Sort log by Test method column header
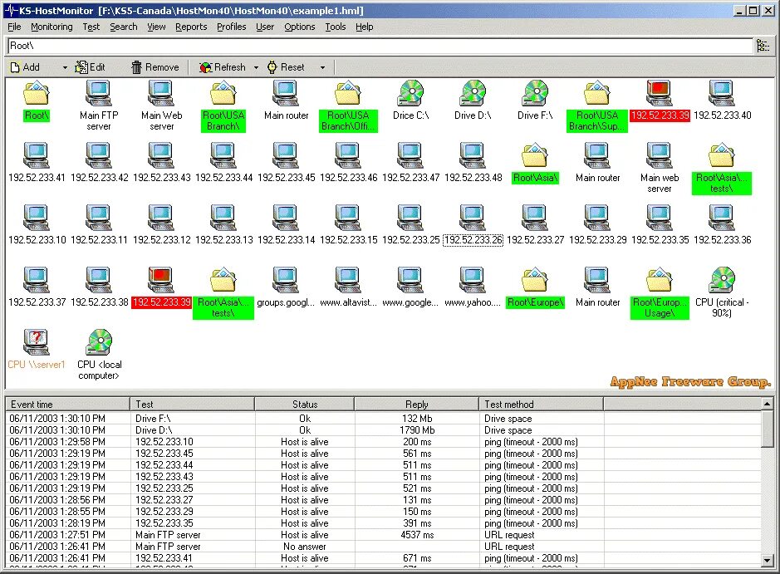Viewport: 780px width, 574px height. point(542,405)
